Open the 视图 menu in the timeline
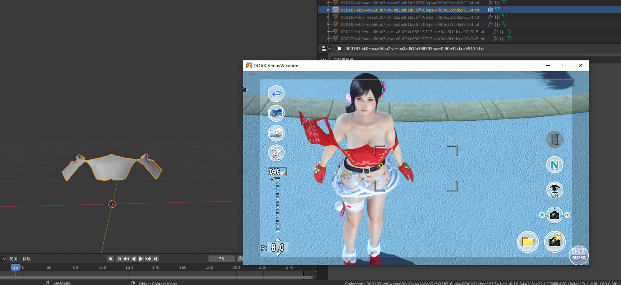This screenshot has height=285, width=621. coord(13,259)
